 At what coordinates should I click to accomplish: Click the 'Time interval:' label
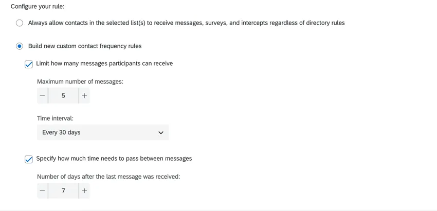(x=55, y=118)
